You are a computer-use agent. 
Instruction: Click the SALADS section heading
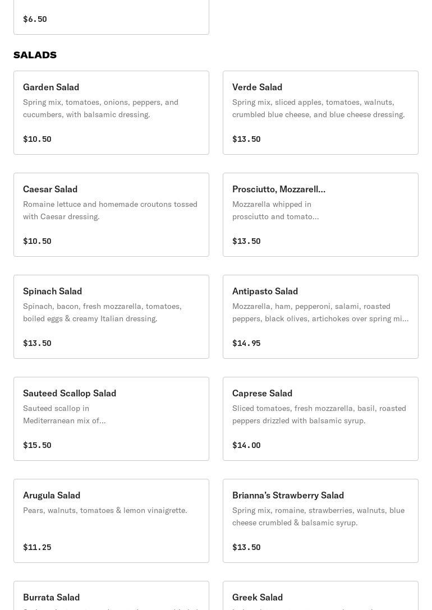point(35,55)
